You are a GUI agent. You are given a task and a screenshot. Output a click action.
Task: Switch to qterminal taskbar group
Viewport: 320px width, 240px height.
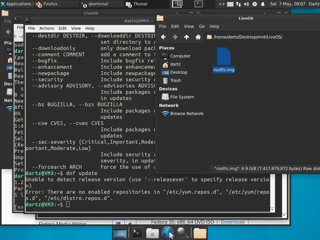tap(102, 4)
